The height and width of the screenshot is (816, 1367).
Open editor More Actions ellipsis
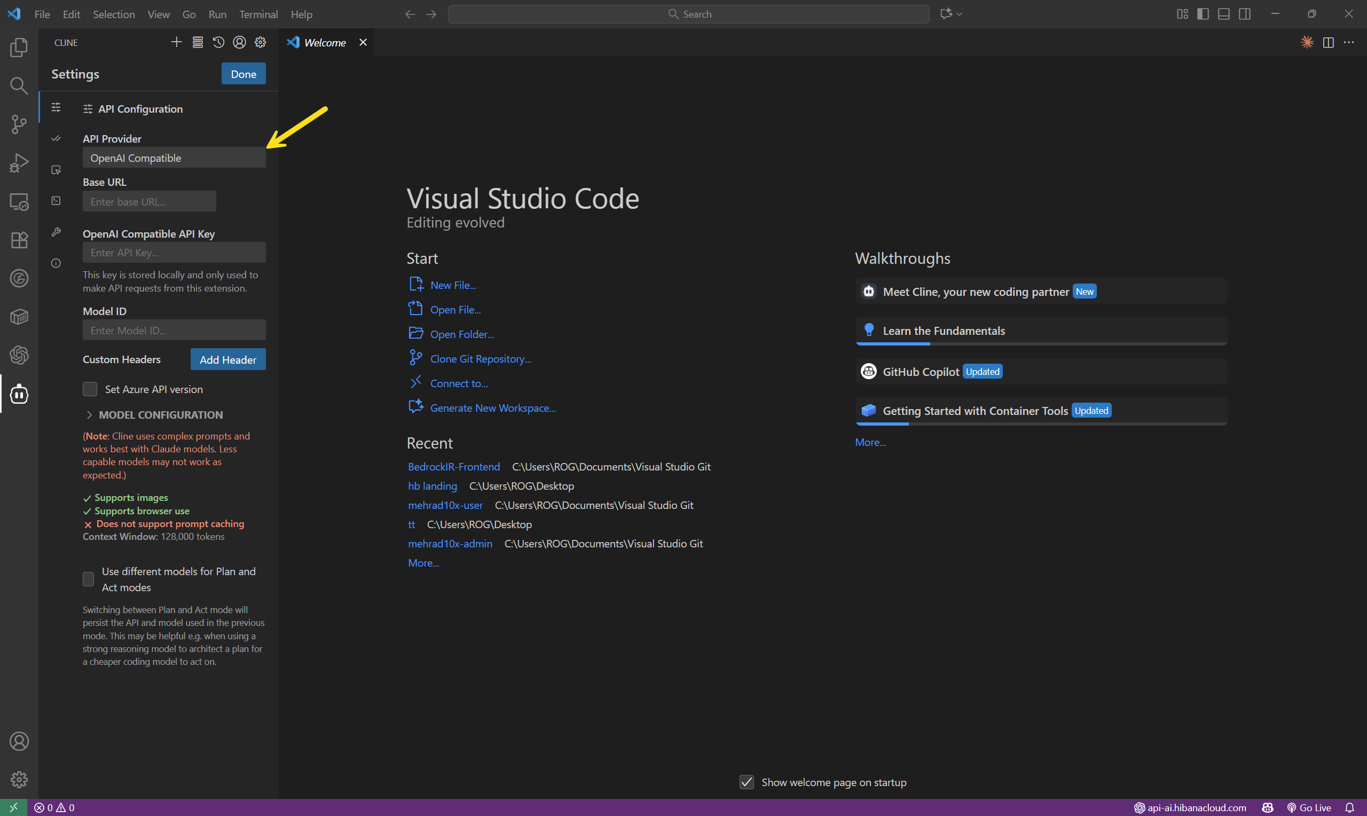coord(1349,42)
